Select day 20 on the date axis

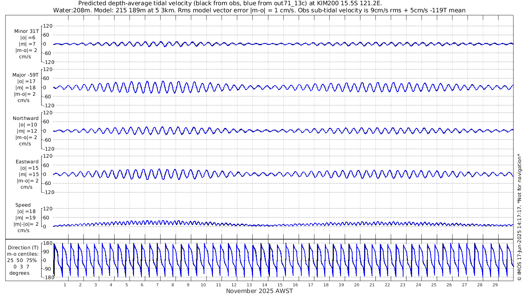[x=357, y=285]
